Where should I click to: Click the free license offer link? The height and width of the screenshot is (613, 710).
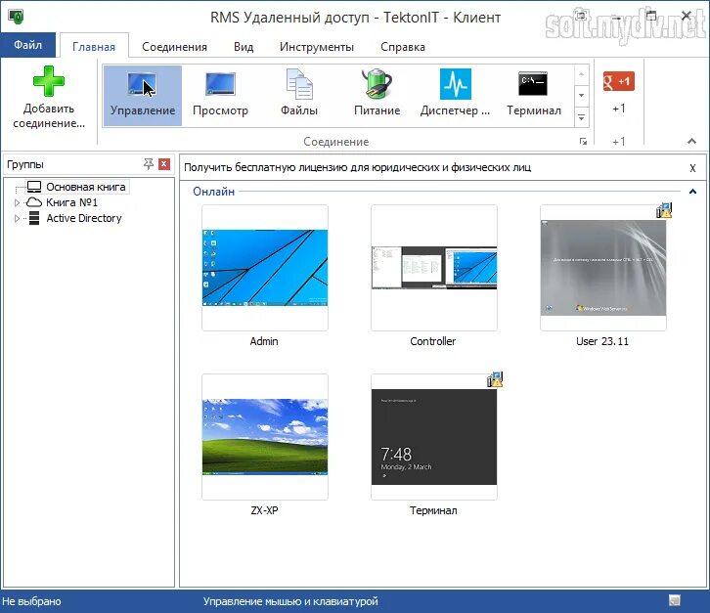click(x=357, y=167)
